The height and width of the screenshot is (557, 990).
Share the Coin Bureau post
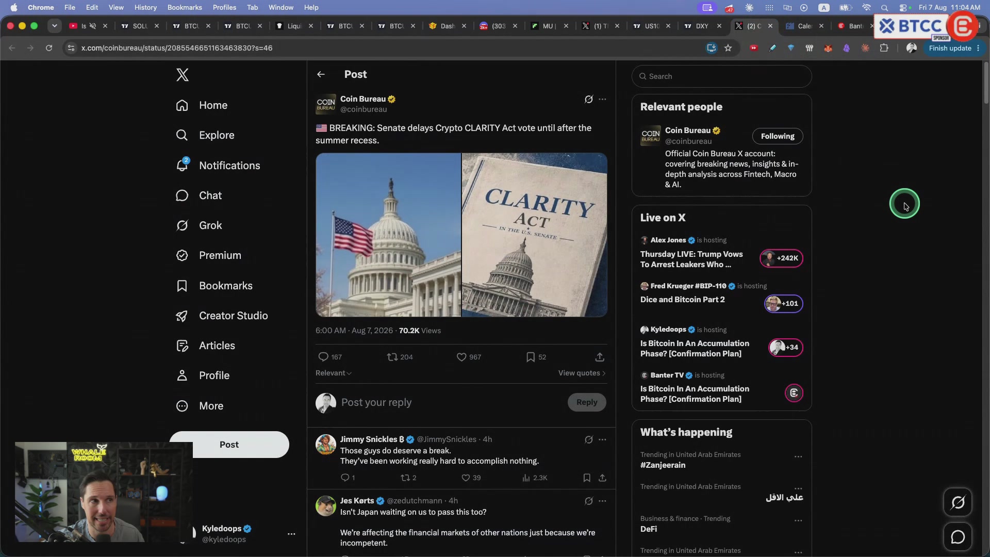(x=600, y=357)
